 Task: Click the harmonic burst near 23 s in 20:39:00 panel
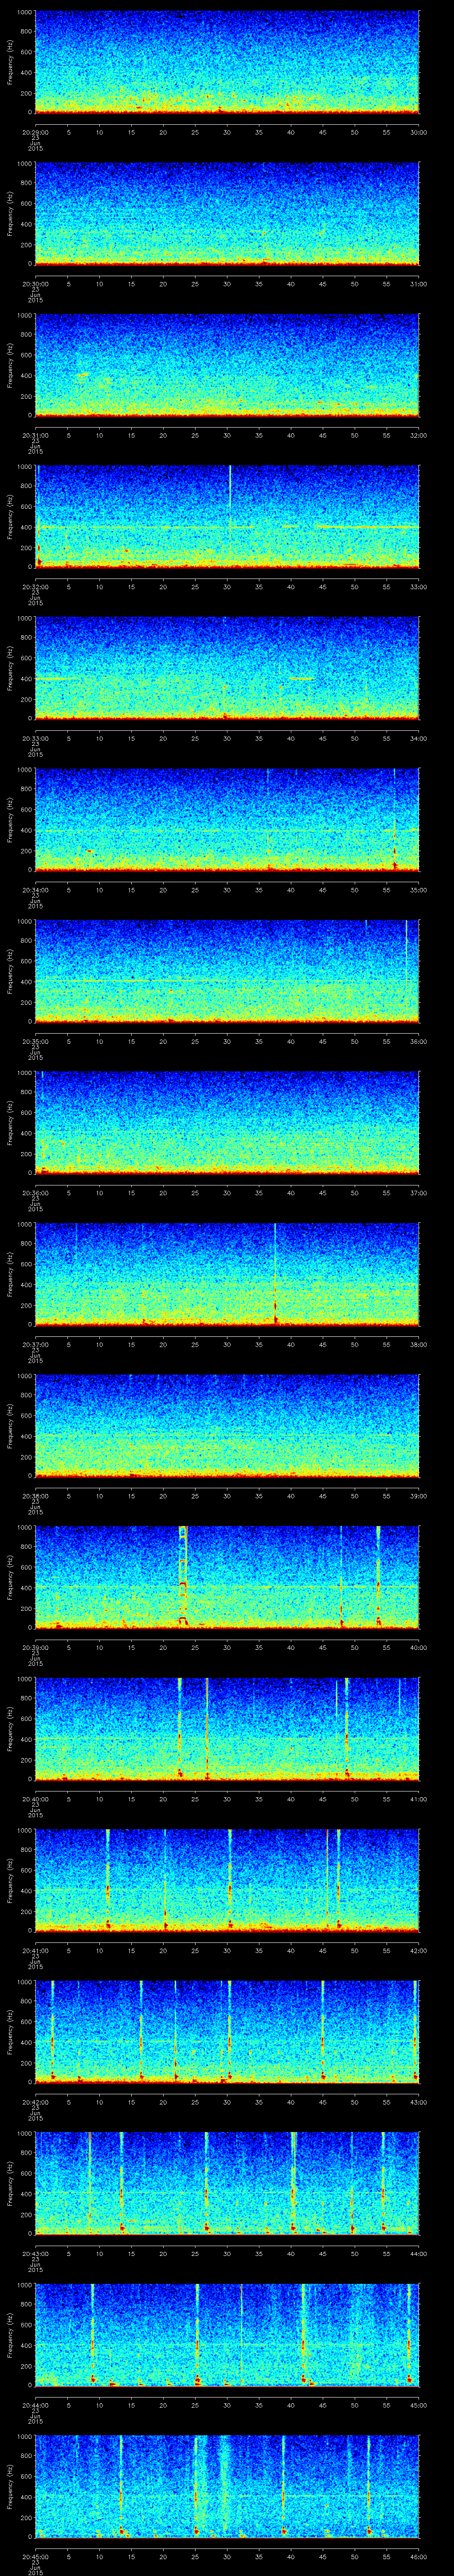click(183, 1577)
